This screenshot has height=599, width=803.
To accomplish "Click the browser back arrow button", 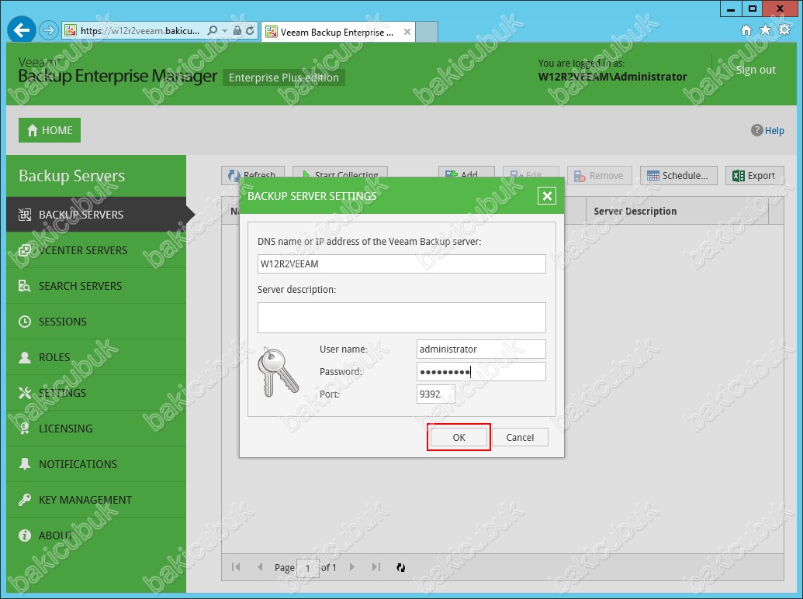I will coord(22,30).
